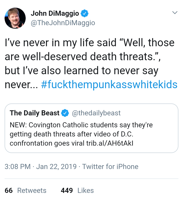Click the 3:08 PM timestamp
Viewport: 183px width, 199px height.
(x=18, y=166)
